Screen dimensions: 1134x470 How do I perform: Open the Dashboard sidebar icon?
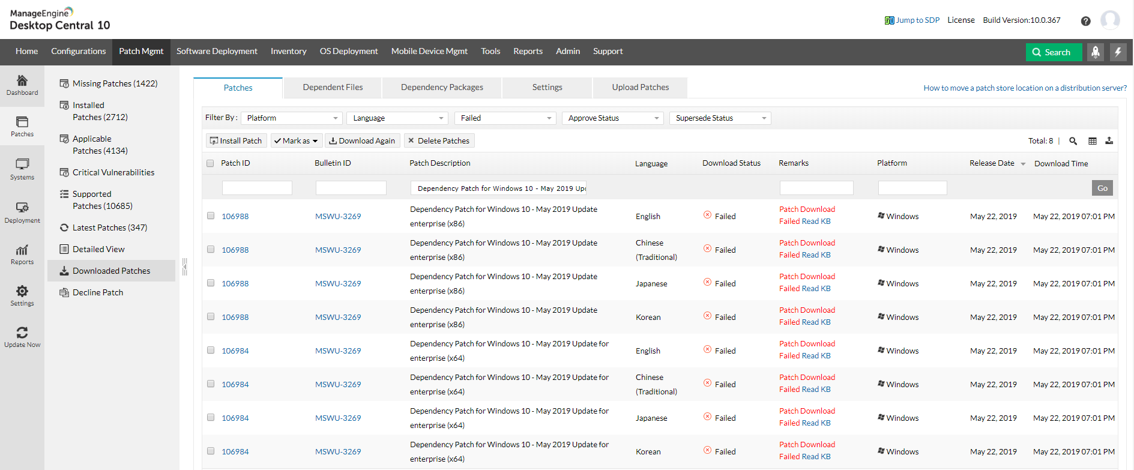22,80
